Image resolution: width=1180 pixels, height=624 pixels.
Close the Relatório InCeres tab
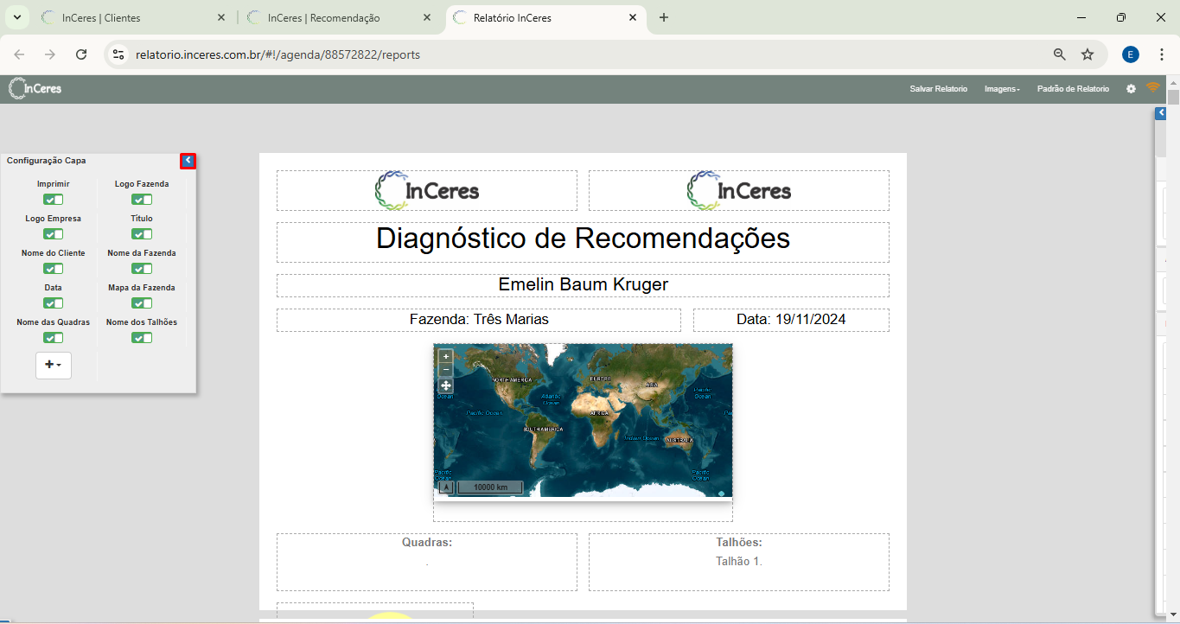click(633, 17)
